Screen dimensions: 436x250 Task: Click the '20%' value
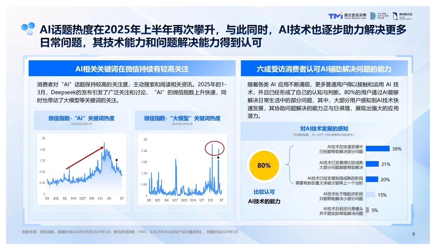tap(385, 180)
